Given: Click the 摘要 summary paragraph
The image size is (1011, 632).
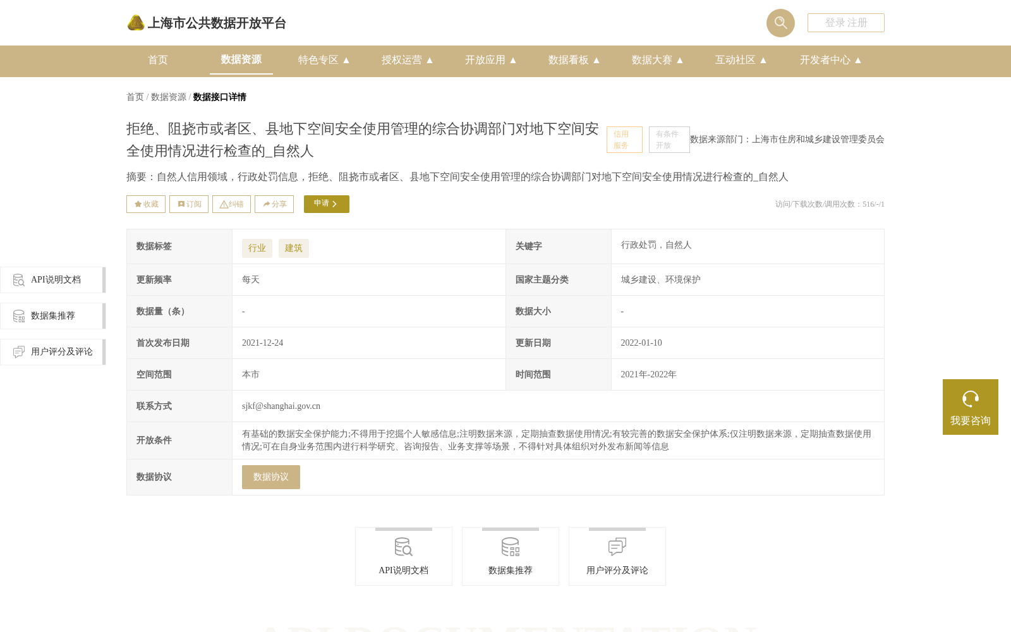Looking at the screenshot, I should pyautogui.click(x=457, y=177).
